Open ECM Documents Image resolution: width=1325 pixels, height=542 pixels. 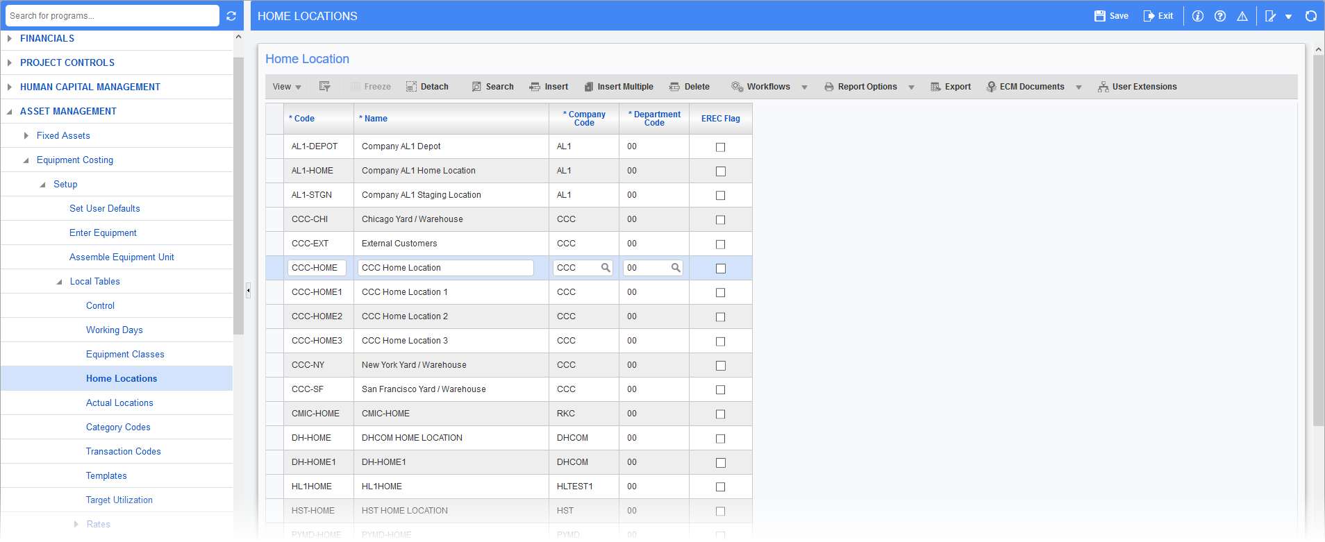(1025, 87)
